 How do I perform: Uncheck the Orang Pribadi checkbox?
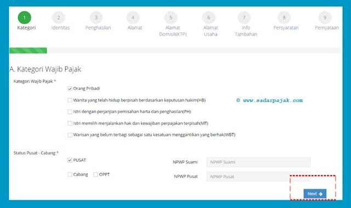[70, 89]
